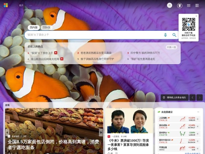Show previous wallpaper with left chevron

coord(193,98)
